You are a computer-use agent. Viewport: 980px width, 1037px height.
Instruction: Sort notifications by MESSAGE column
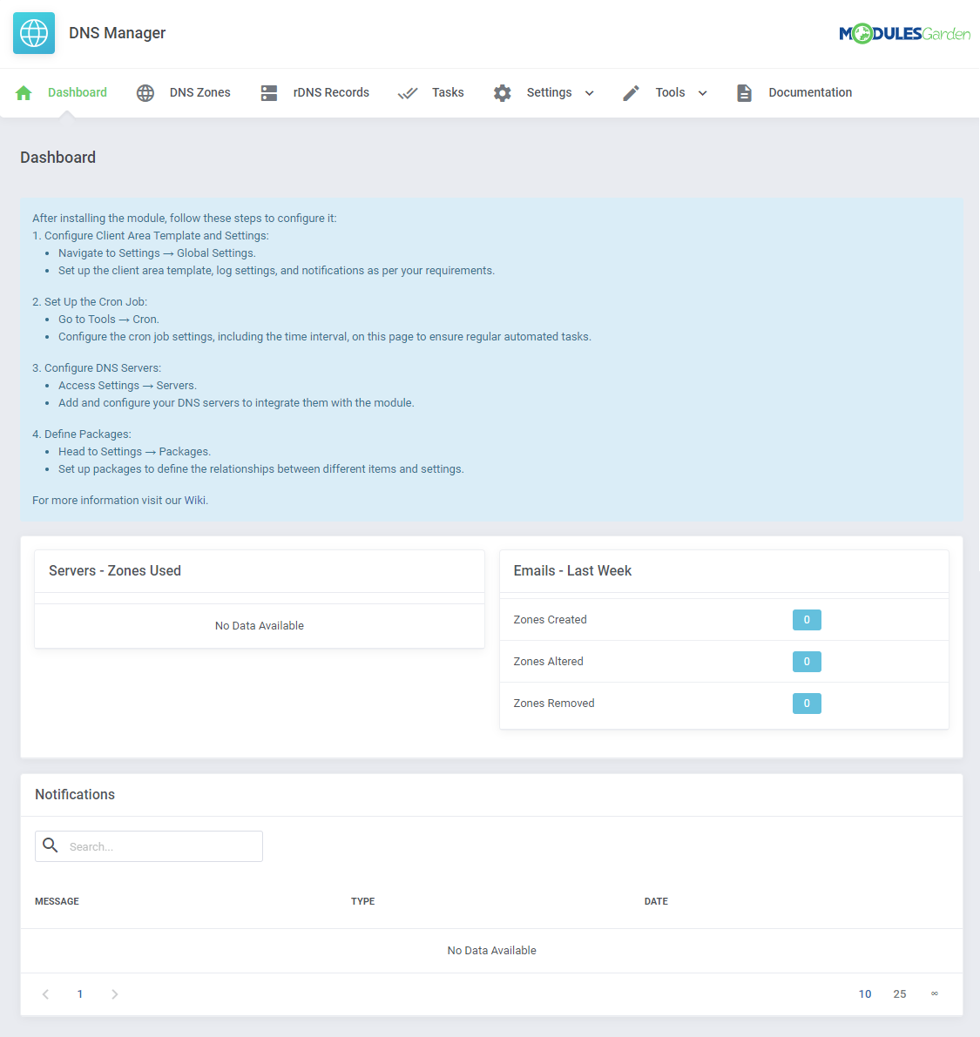pyautogui.click(x=57, y=901)
